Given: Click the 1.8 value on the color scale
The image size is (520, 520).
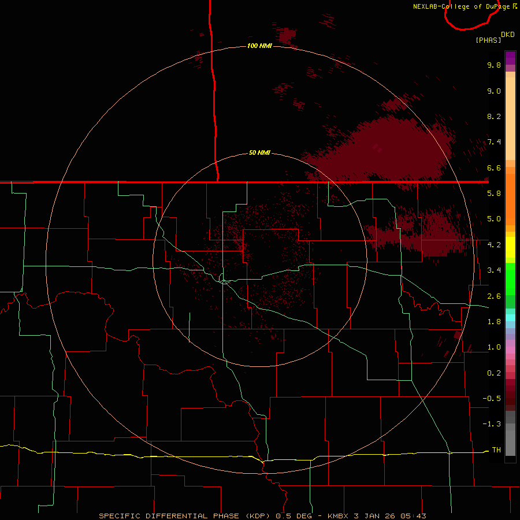Looking at the screenshot, I should coord(494,322).
